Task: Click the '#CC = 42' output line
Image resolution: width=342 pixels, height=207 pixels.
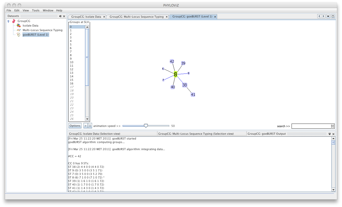Action: coord(75,156)
